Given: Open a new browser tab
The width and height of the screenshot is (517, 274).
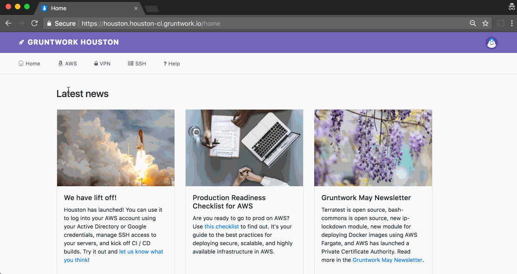Looking at the screenshot, I should (x=152, y=8).
